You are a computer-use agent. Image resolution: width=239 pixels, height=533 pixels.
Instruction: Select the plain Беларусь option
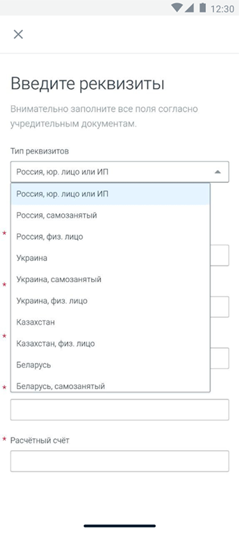tap(111, 366)
